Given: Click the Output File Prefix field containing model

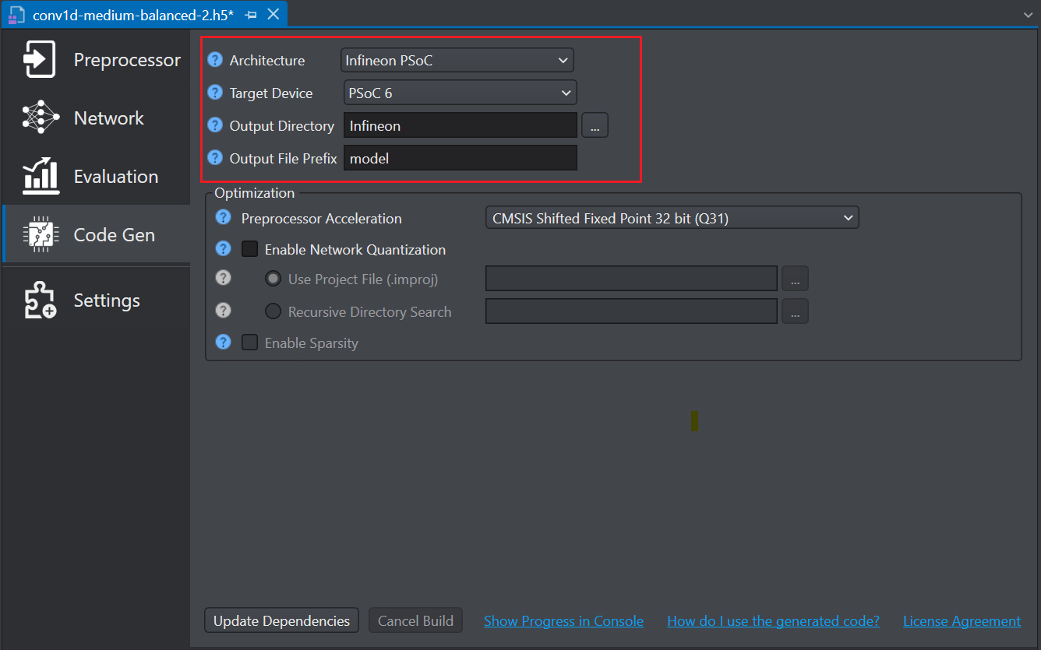Looking at the screenshot, I should coord(461,158).
